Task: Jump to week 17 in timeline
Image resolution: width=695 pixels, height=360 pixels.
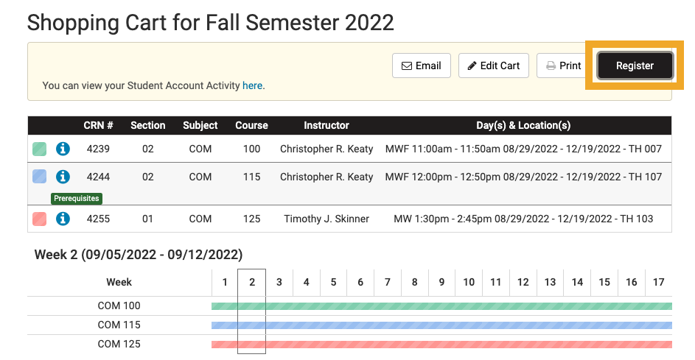Action: (659, 282)
